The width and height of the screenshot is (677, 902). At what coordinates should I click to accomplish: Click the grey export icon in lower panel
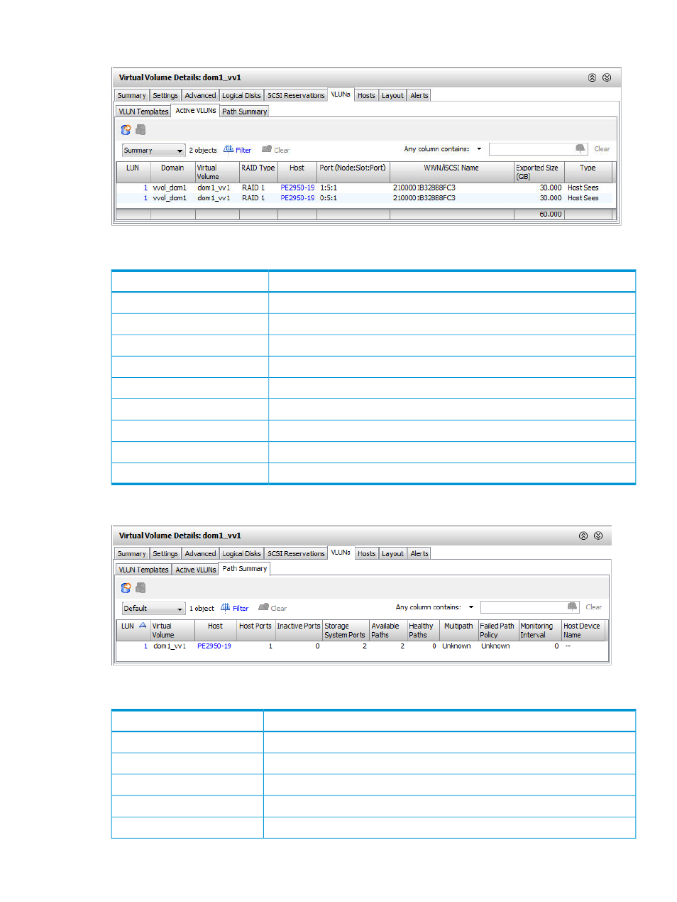point(141,588)
